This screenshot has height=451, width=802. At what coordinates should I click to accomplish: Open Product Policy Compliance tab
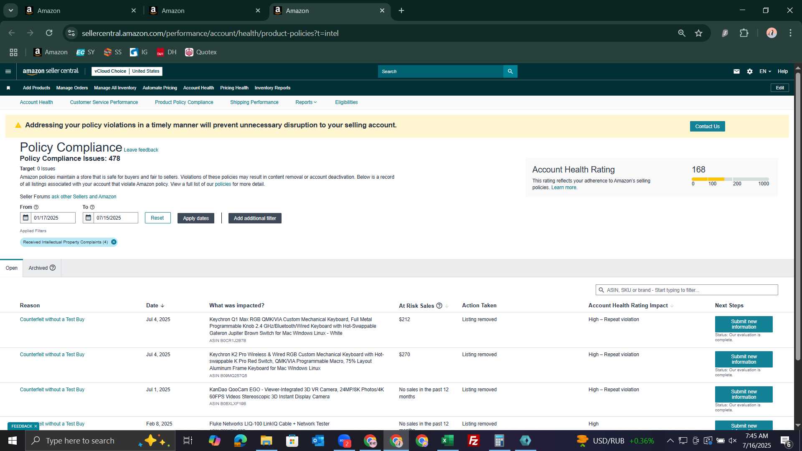click(x=184, y=102)
